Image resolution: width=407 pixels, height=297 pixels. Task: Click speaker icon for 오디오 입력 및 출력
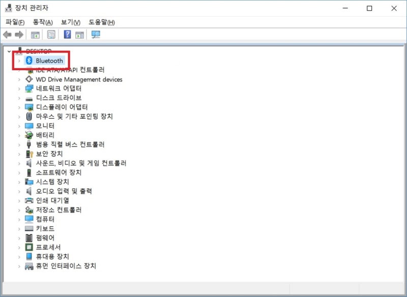[x=29, y=191]
